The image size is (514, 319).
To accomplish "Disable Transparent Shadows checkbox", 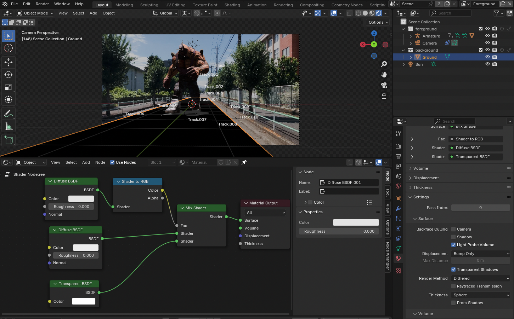I will click(453, 269).
